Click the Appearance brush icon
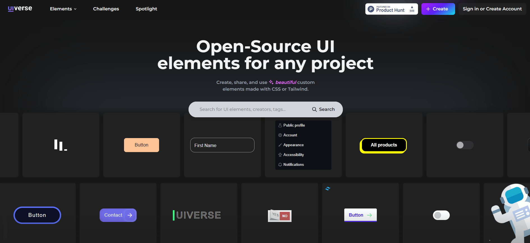530x243 pixels. pyautogui.click(x=280, y=145)
